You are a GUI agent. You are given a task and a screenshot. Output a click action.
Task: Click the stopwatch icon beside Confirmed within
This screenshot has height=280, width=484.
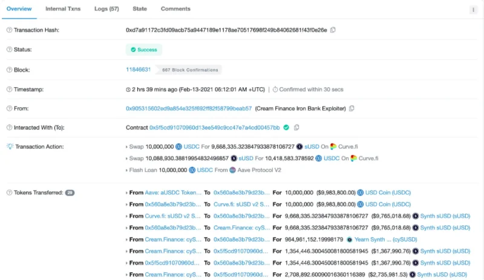point(275,90)
